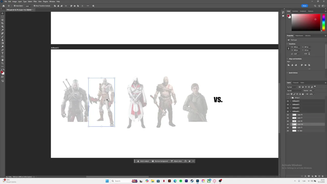Pick a color in the Color panel field
Image resolution: width=327 pixels, height=184 pixels.
[306, 22]
